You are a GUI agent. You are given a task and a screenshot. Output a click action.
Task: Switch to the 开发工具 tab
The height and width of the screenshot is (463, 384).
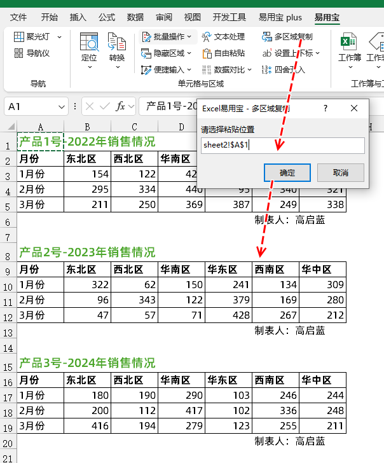(x=230, y=17)
